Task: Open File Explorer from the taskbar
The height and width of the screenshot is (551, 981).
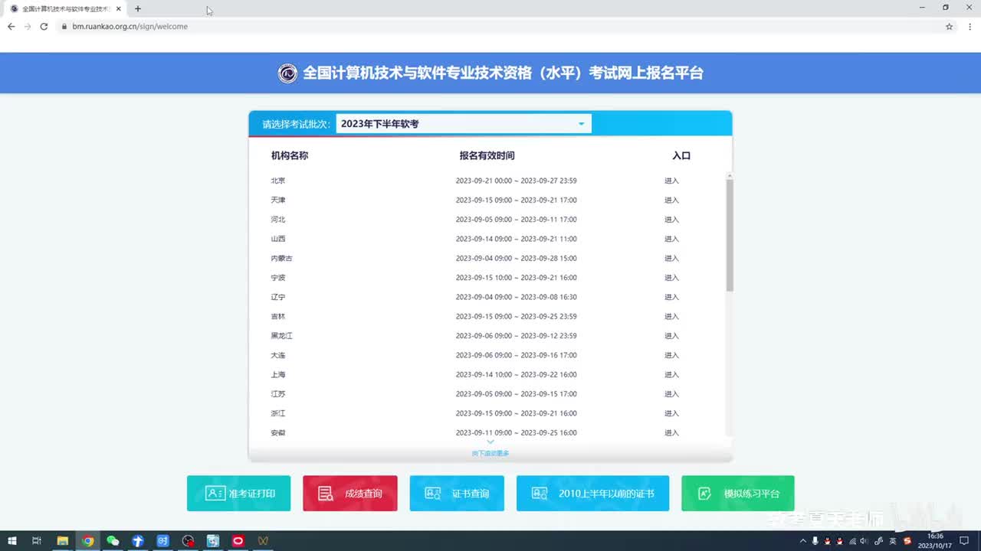Action: (63, 541)
